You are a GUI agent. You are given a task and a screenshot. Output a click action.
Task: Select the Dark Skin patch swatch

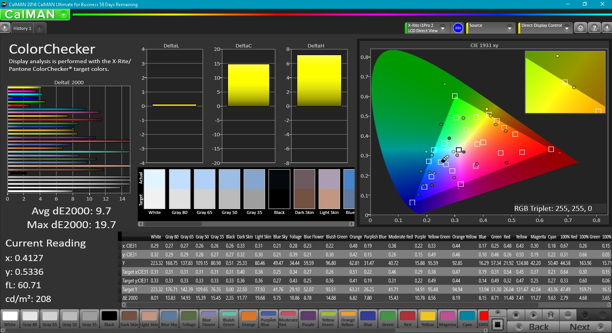pos(129,319)
